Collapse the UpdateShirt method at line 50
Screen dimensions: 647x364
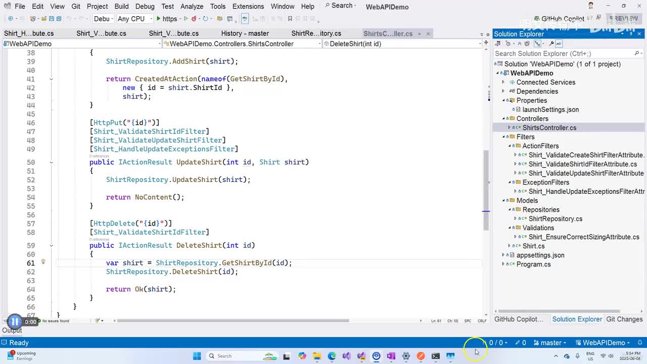[51, 162]
